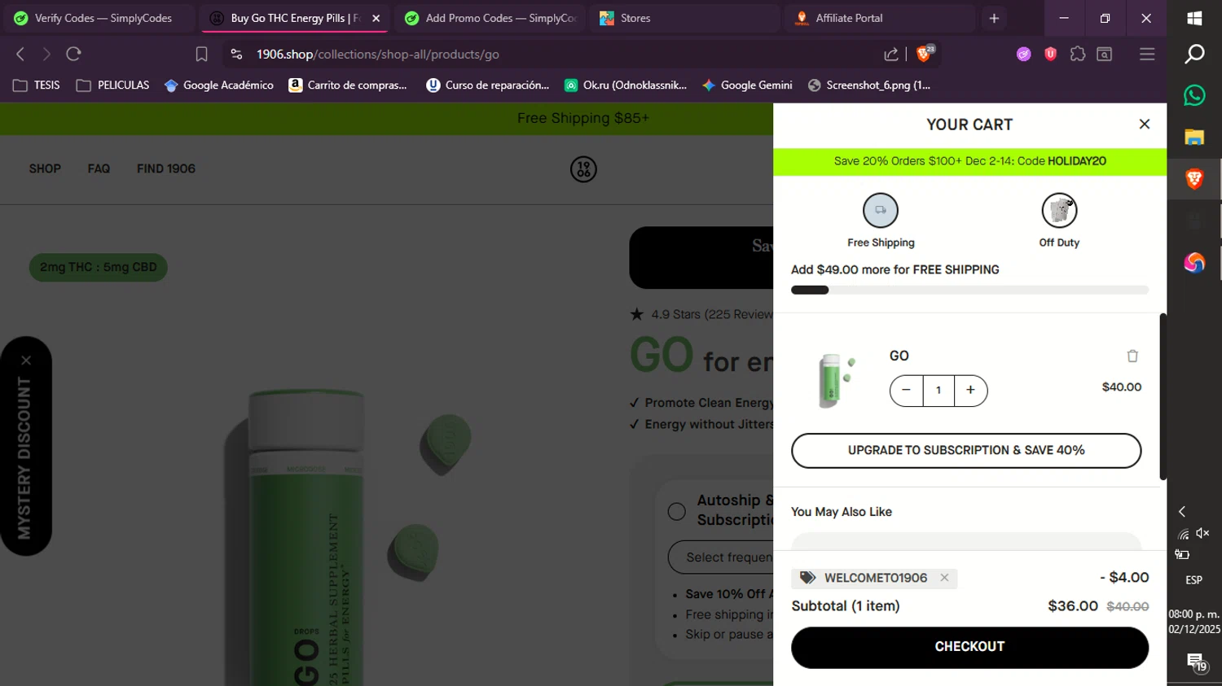
Task: Open Brave Shields lion icon
Action: tap(924, 54)
